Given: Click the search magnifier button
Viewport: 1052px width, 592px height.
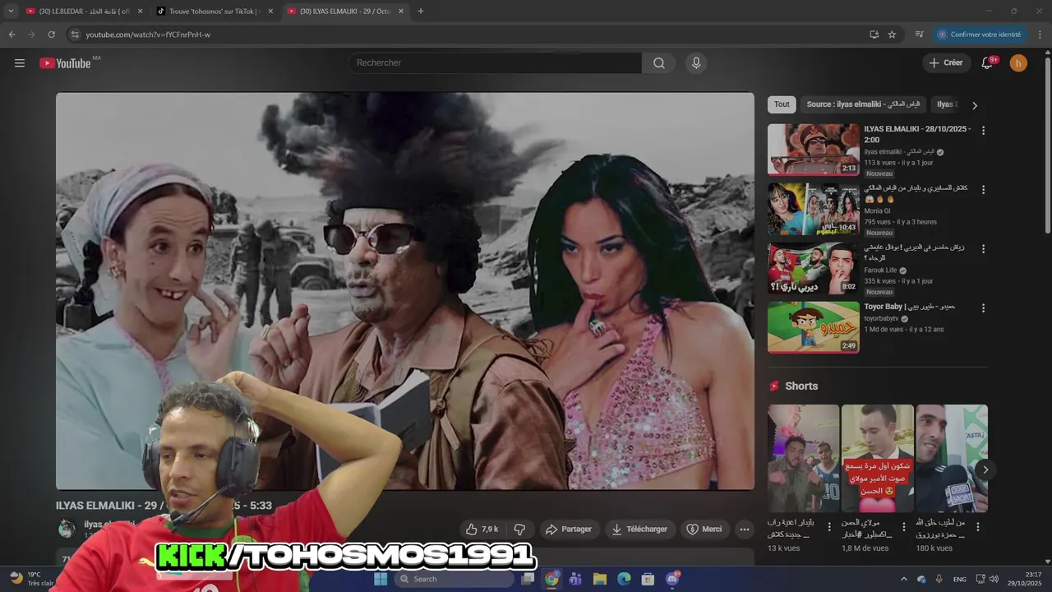Looking at the screenshot, I should pos(659,63).
